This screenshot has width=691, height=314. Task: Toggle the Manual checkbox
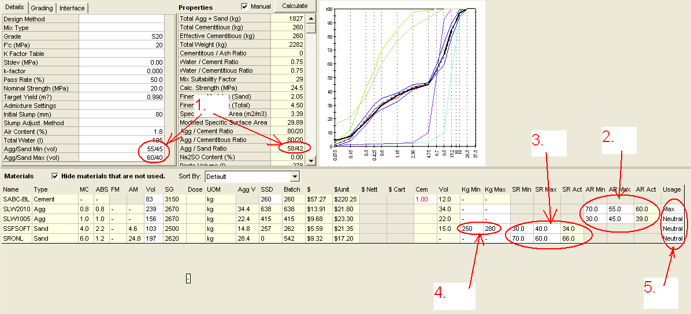click(x=245, y=6)
